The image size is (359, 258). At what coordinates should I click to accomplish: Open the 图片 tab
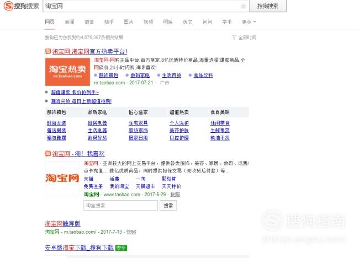pyautogui.click(x=129, y=22)
